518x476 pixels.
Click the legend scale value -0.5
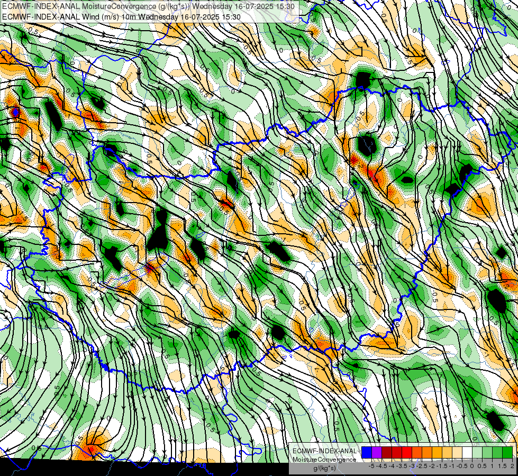point(462,466)
